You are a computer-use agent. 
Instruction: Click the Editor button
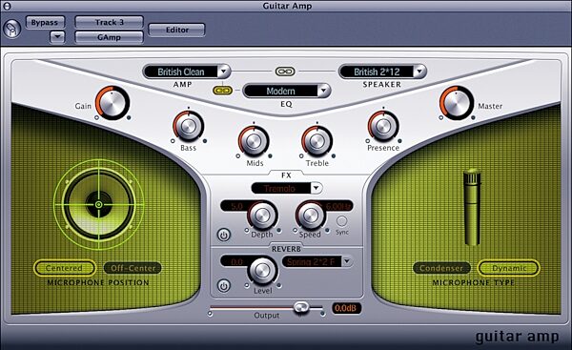(177, 30)
